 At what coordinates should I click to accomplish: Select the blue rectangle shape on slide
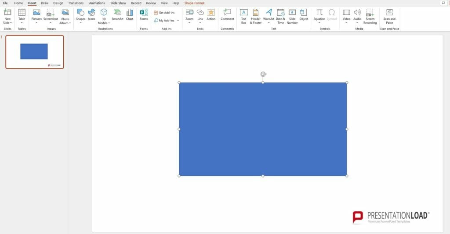tap(263, 129)
